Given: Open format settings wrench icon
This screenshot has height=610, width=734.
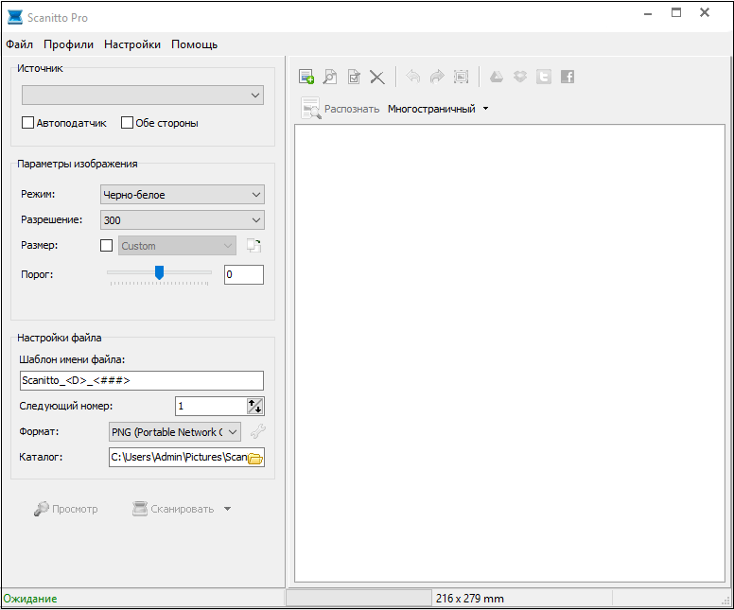Looking at the screenshot, I should click(258, 431).
